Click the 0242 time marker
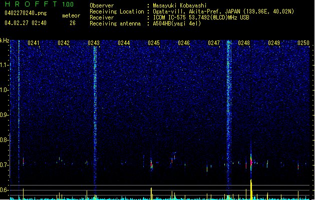 click(64, 43)
